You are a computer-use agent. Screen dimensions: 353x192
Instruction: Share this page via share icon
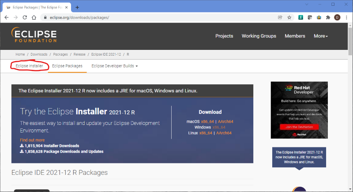click(x=280, y=17)
